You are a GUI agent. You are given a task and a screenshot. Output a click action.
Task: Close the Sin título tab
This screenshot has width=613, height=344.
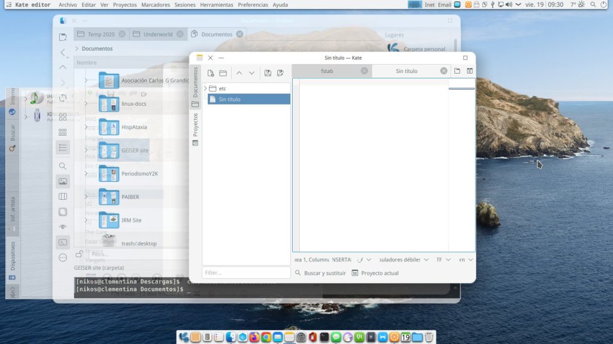pyautogui.click(x=444, y=71)
